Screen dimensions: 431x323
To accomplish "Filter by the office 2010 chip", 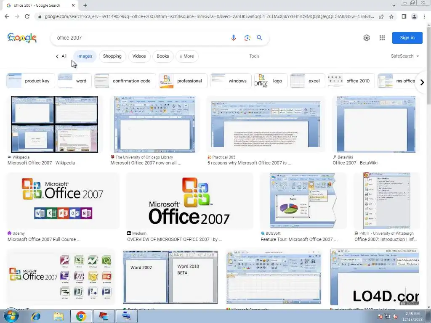I will pyautogui.click(x=351, y=81).
